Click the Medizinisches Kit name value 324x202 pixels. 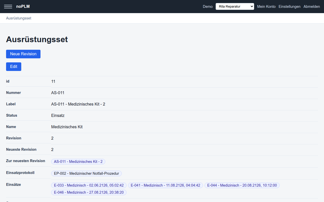(x=67, y=127)
